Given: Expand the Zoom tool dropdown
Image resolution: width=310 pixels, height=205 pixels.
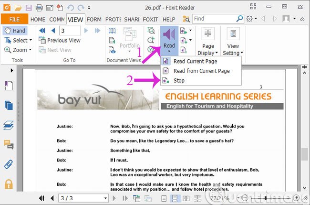Looking at the screenshot, I should (x=30, y=50).
